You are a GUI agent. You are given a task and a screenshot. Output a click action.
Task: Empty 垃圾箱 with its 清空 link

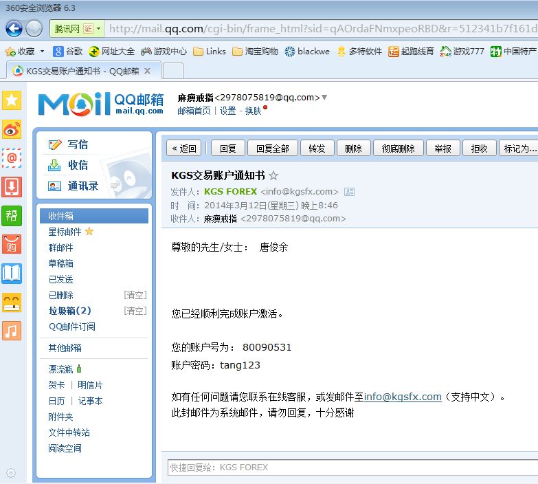pos(135,311)
